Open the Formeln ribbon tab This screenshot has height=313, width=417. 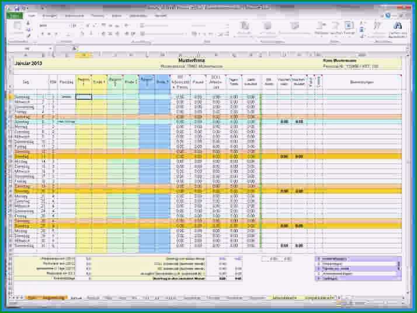click(98, 16)
